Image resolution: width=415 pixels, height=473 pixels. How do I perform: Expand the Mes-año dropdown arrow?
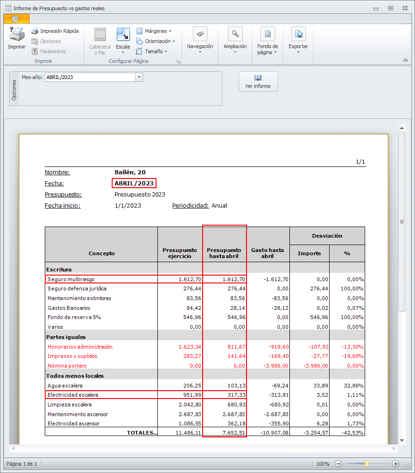tap(139, 77)
